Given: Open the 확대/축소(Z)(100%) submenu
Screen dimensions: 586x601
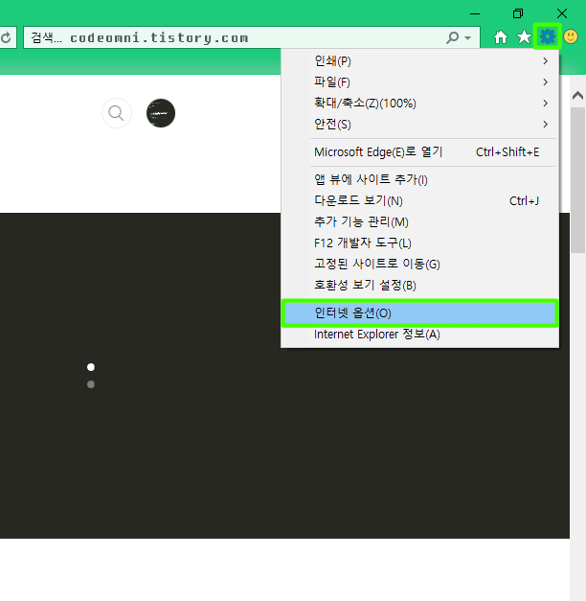Looking at the screenshot, I should (x=419, y=104).
